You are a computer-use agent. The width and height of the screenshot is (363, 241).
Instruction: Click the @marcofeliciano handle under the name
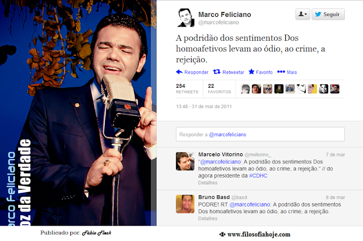pos(218,23)
